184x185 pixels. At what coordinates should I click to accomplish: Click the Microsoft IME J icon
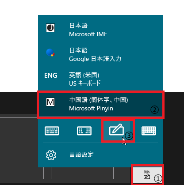(50, 28)
